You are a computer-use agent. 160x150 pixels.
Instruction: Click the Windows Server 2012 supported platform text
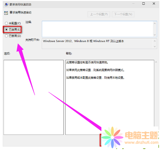pos(84,41)
